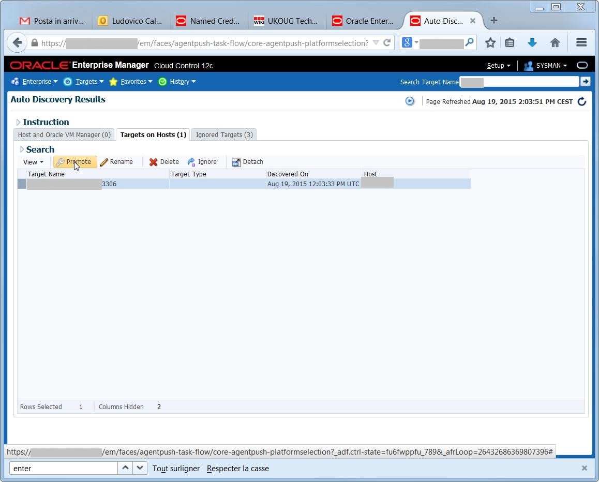Toggle Tout surligner highlight option
The height and width of the screenshot is (482, 599).
coord(176,468)
